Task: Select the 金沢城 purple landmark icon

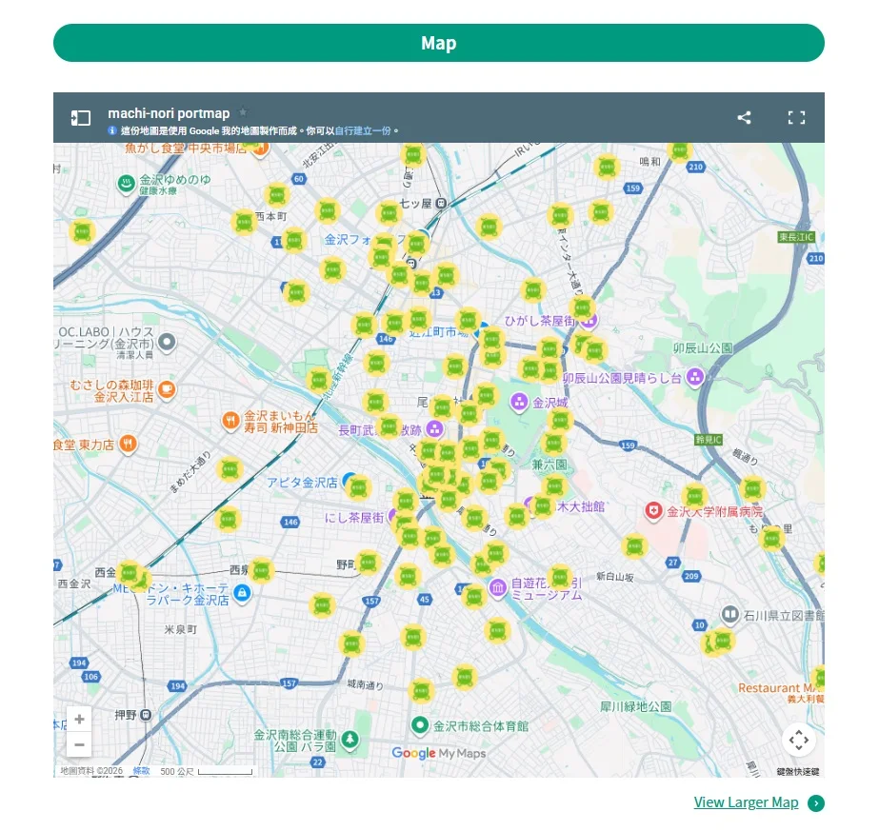Action: tap(520, 402)
